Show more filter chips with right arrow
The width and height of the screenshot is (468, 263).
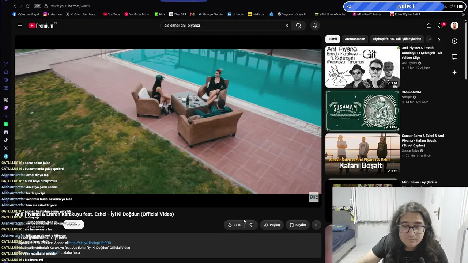tap(439, 39)
